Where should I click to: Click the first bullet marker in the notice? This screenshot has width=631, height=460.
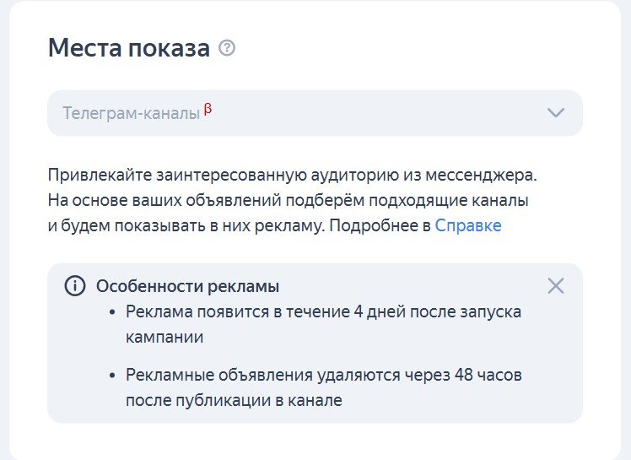coord(114,312)
